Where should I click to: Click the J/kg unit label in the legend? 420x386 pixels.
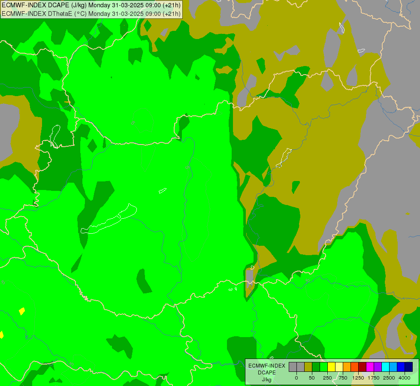pos(266,380)
